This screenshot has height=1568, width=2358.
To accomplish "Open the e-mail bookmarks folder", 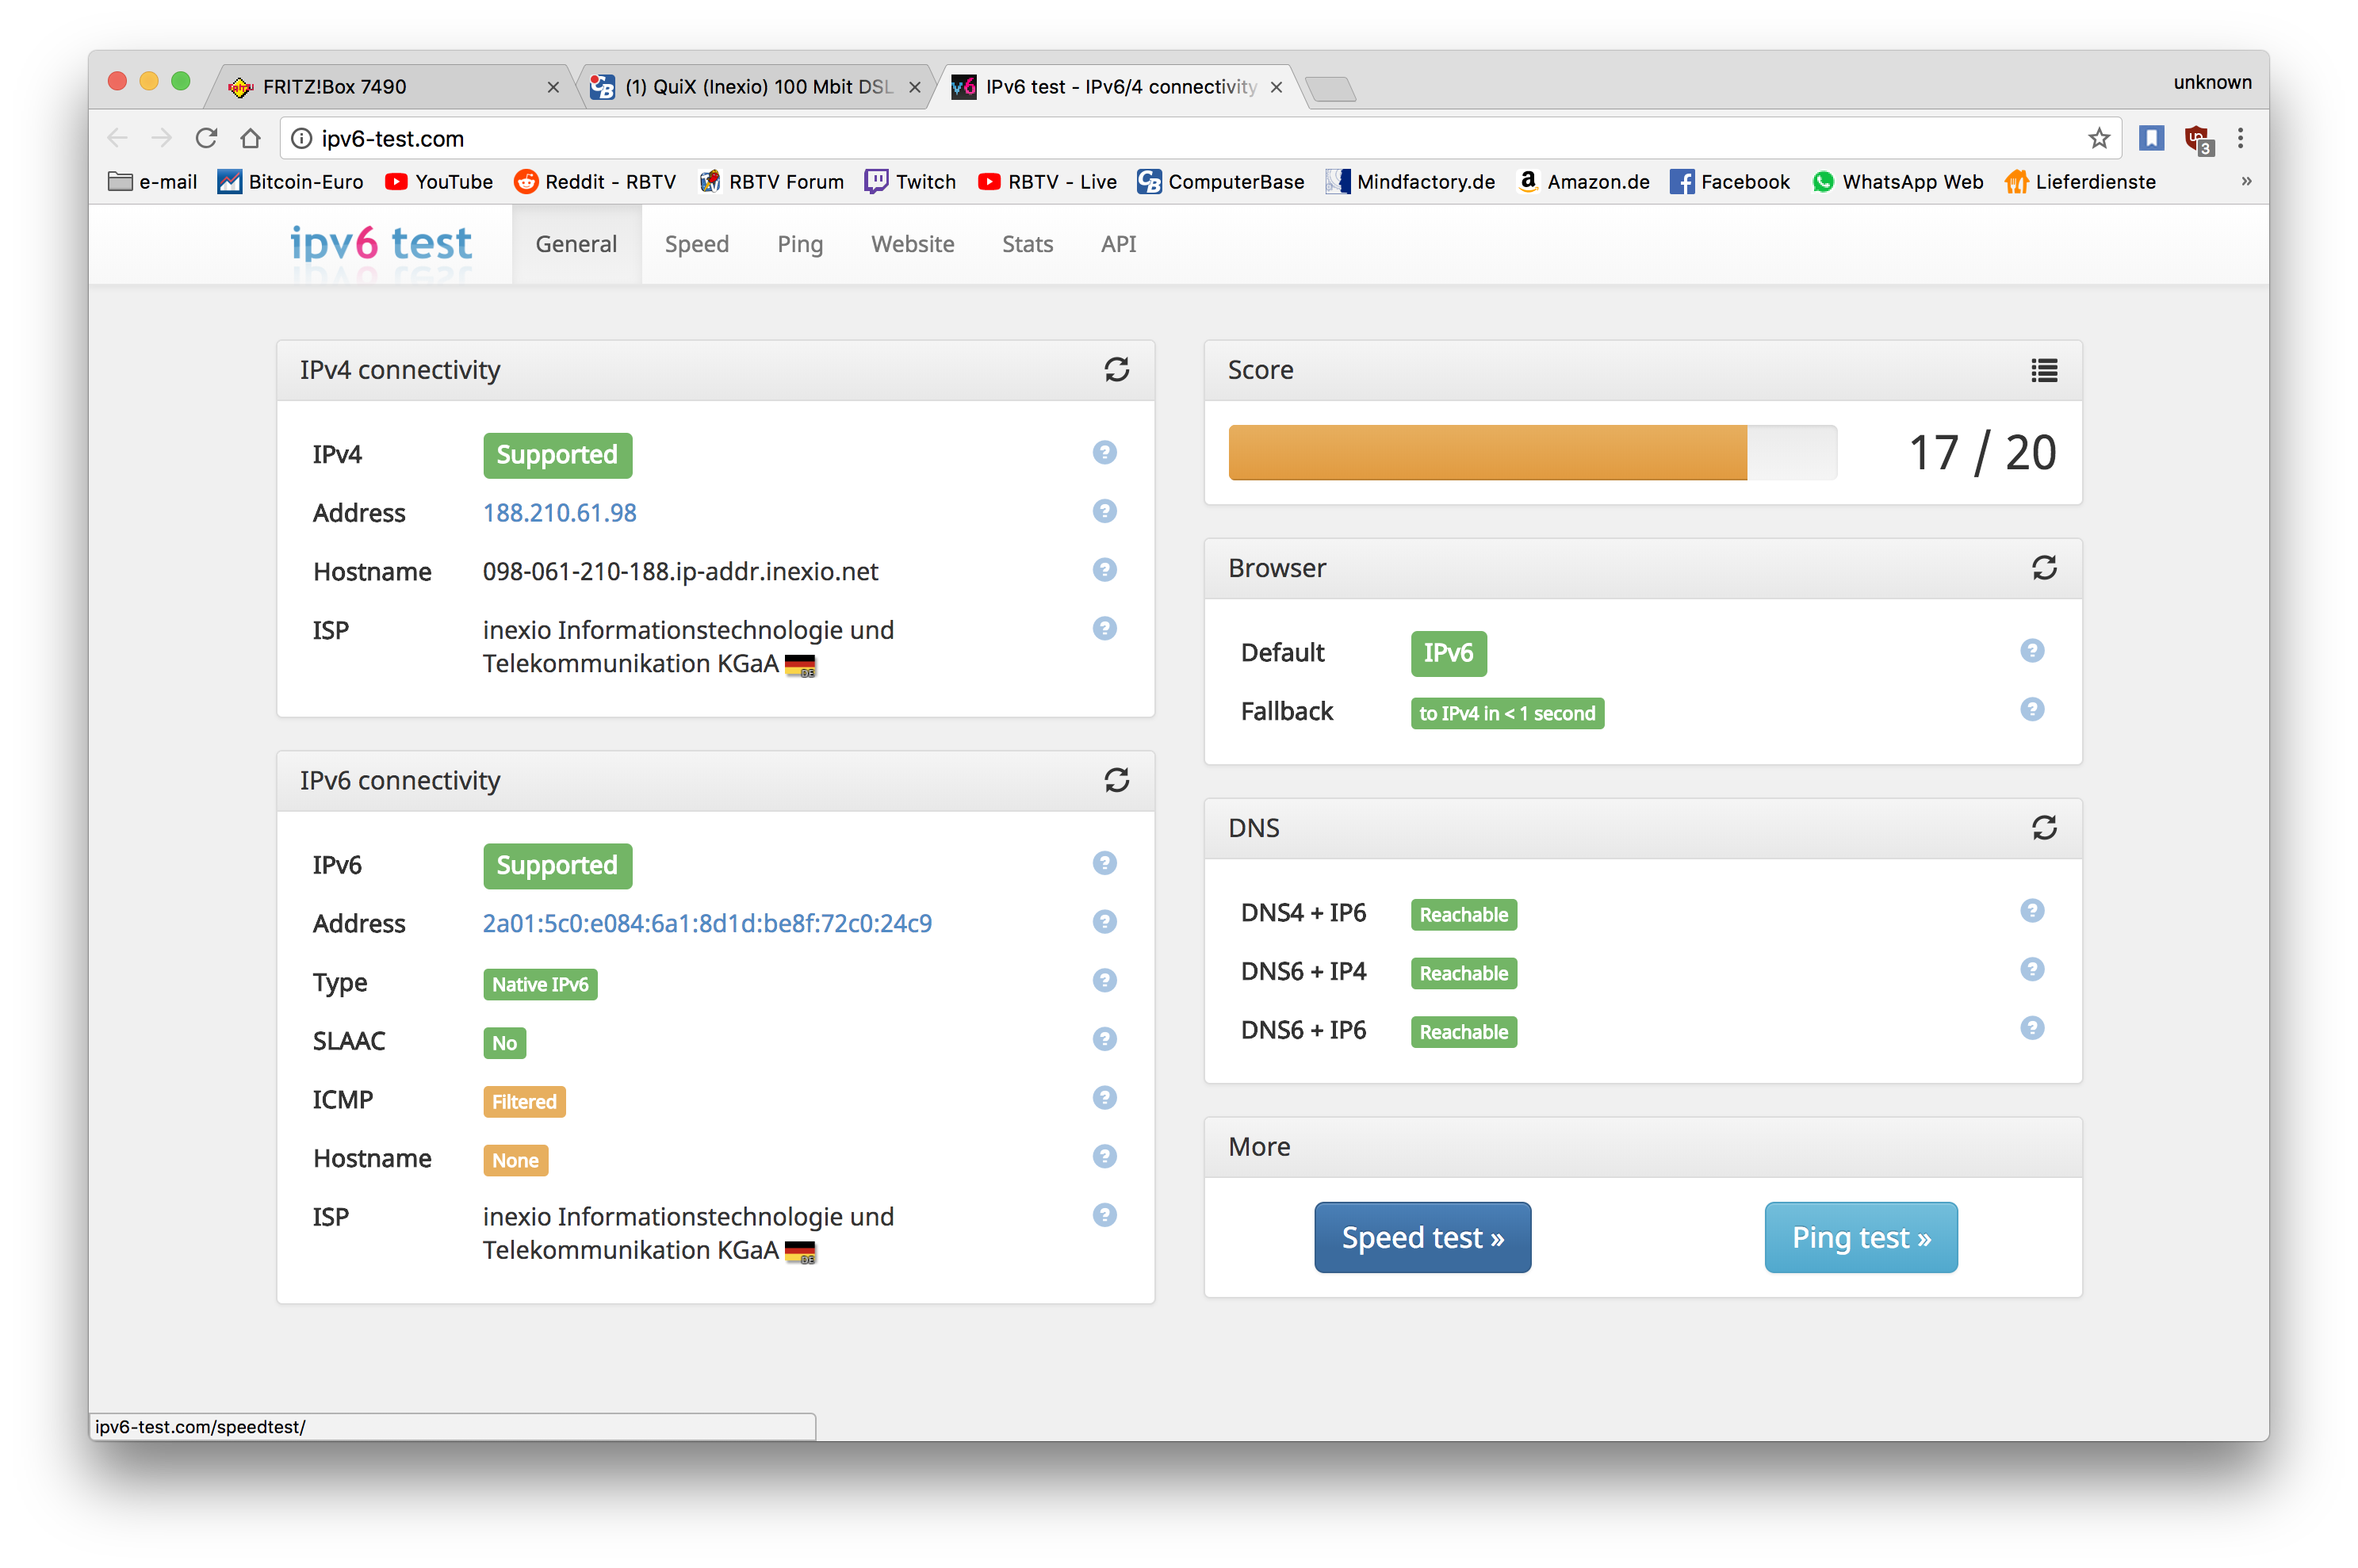I will coord(152,182).
